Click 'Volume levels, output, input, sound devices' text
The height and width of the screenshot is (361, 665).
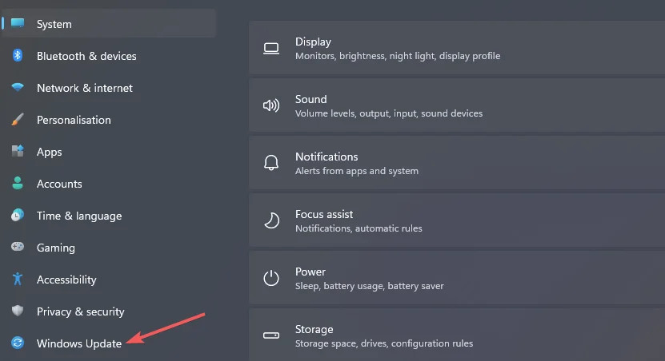point(389,113)
